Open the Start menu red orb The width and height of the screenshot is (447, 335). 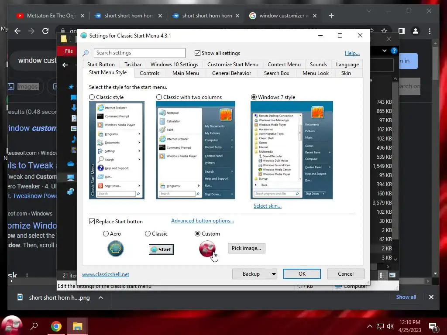pos(11,325)
